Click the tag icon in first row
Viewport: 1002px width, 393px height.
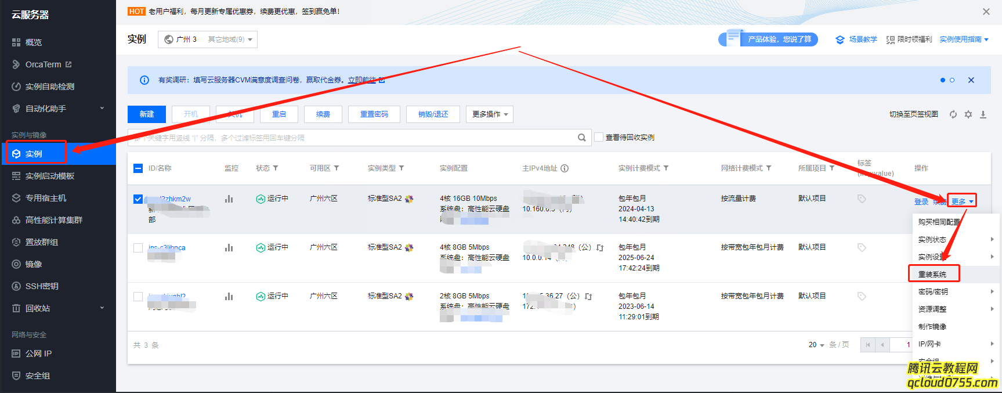pos(862,199)
